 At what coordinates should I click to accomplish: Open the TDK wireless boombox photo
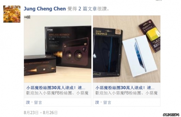tap(58, 49)
